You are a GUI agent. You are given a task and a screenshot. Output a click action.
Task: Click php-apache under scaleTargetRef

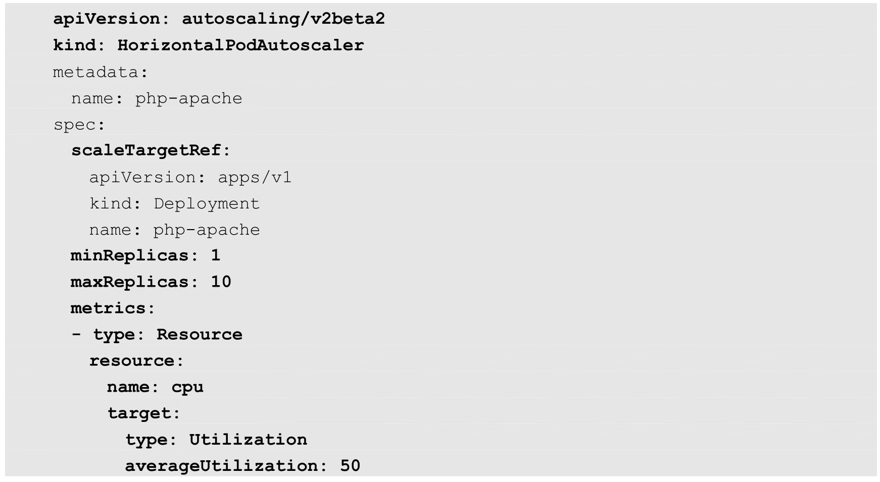[206, 230]
